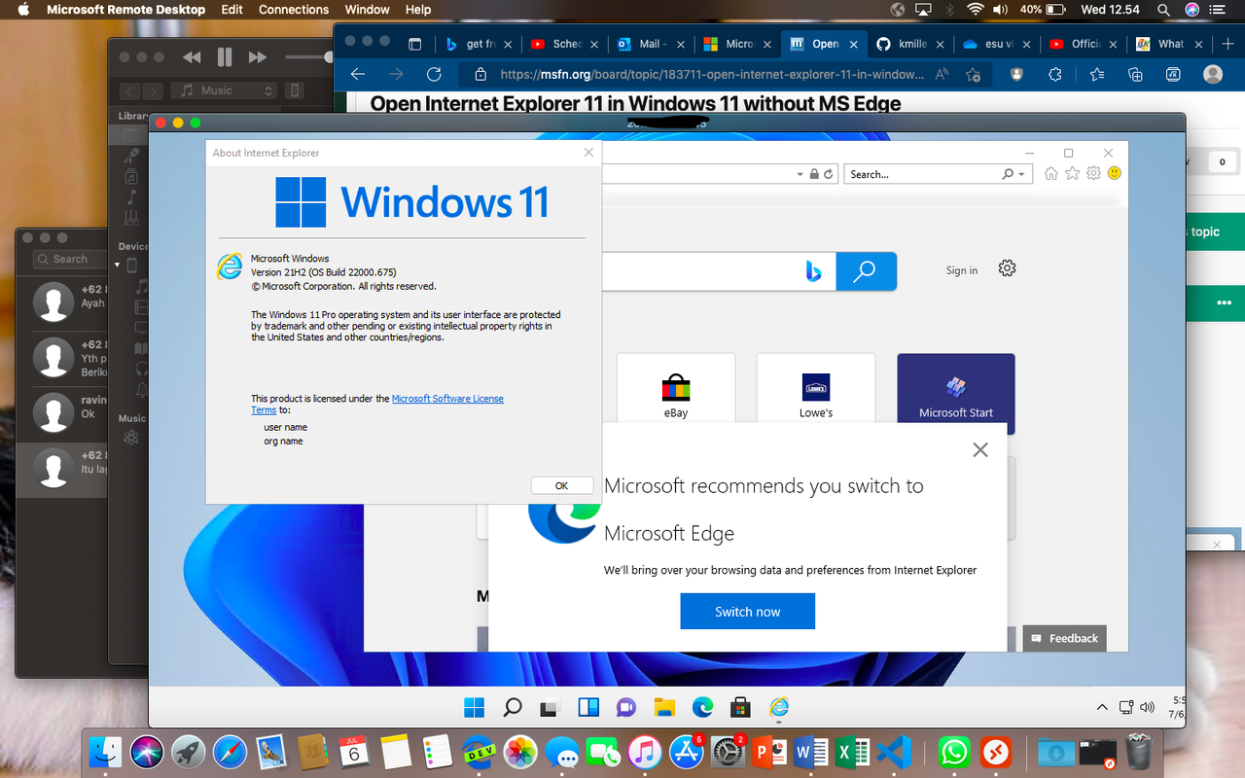Skip to previous track in Music

[193, 58]
